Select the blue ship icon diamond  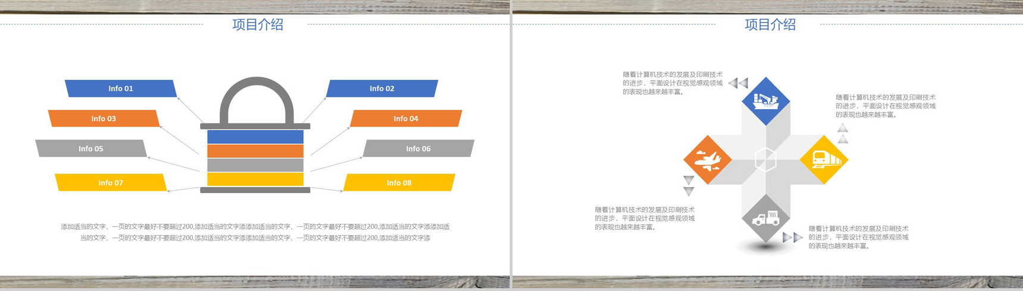tap(765, 101)
